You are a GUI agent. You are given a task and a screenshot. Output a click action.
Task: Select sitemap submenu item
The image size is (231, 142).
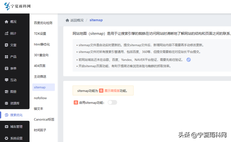tap(43, 87)
